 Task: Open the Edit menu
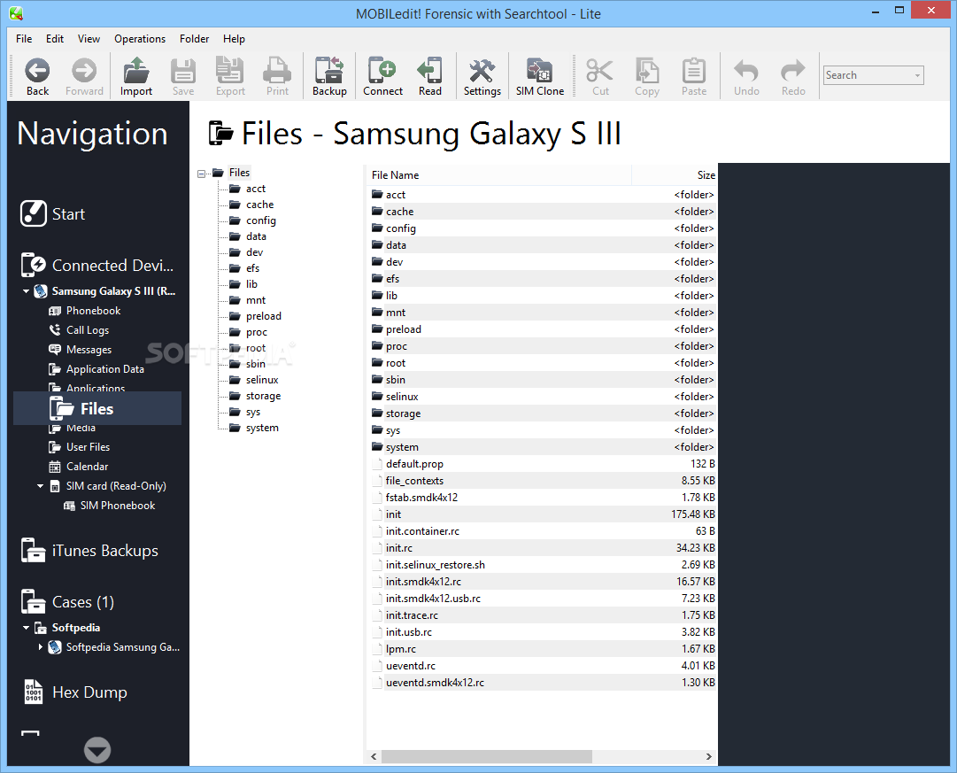click(x=54, y=38)
